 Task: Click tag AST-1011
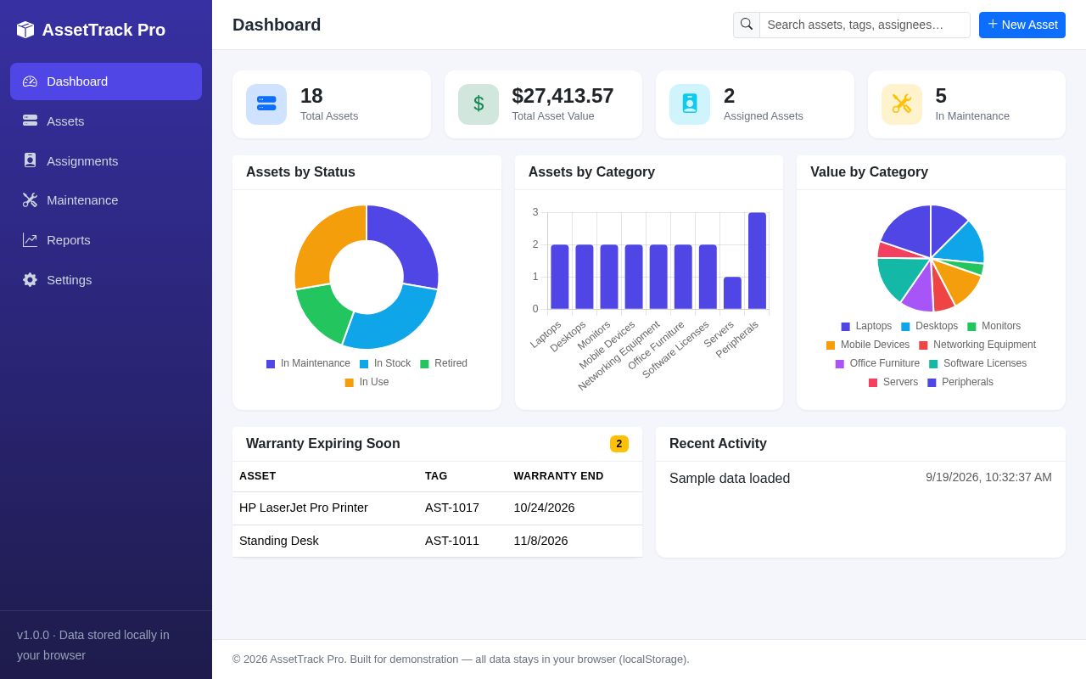point(452,541)
